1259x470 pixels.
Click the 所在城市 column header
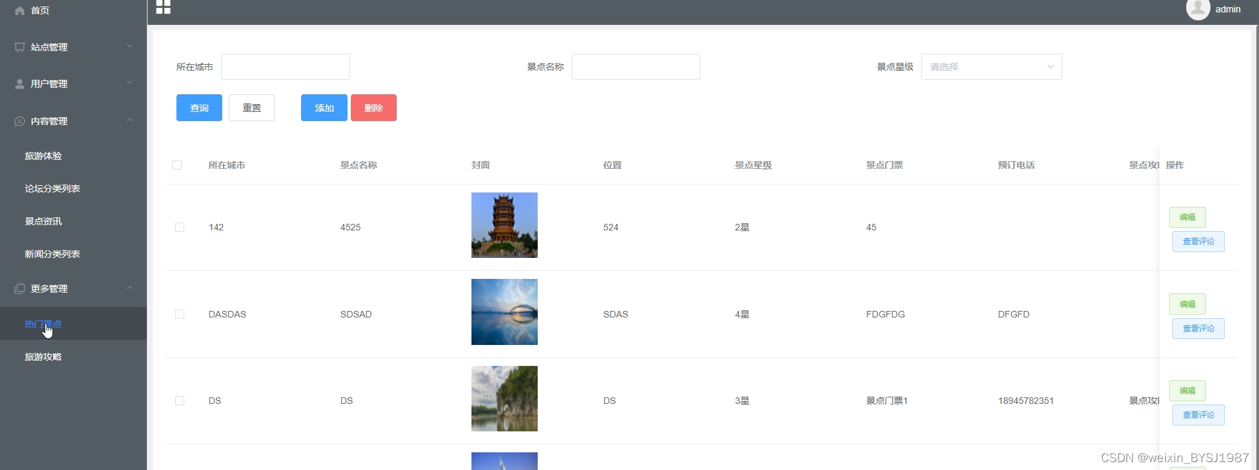point(227,165)
